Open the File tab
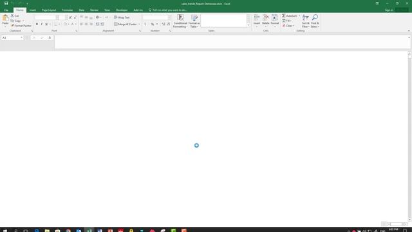Viewport: 412px width, 232px height. pyautogui.click(x=6, y=10)
